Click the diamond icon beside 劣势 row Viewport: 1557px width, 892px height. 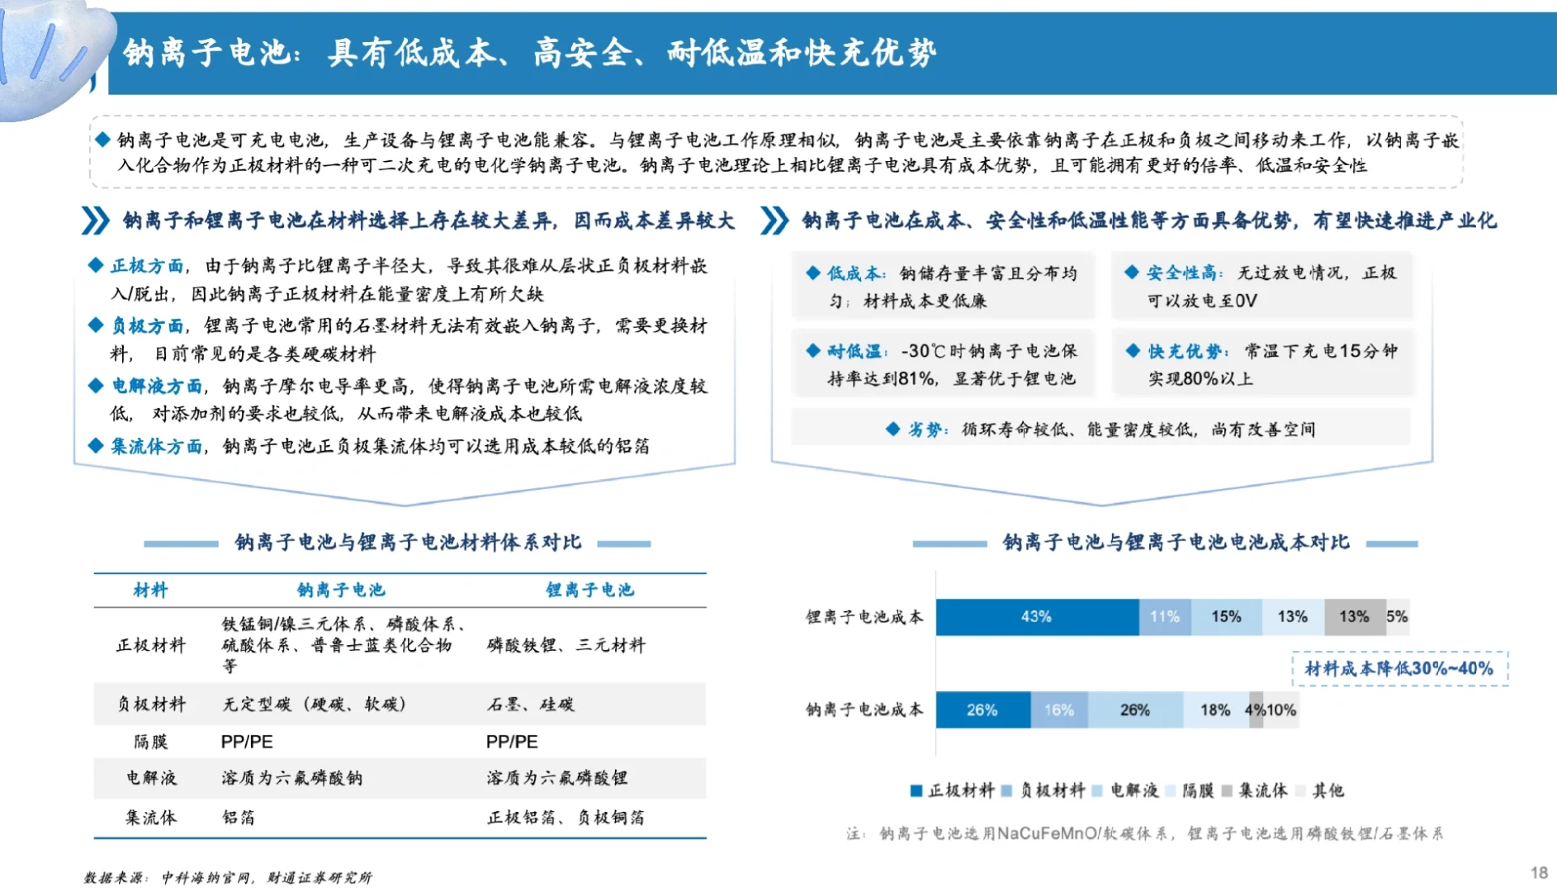point(892,429)
